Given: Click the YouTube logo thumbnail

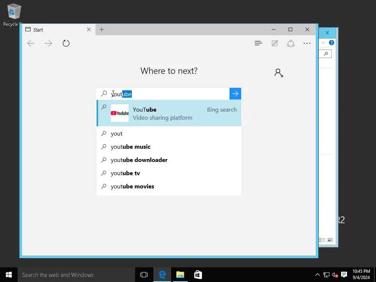Looking at the screenshot, I should tap(120, 113).
